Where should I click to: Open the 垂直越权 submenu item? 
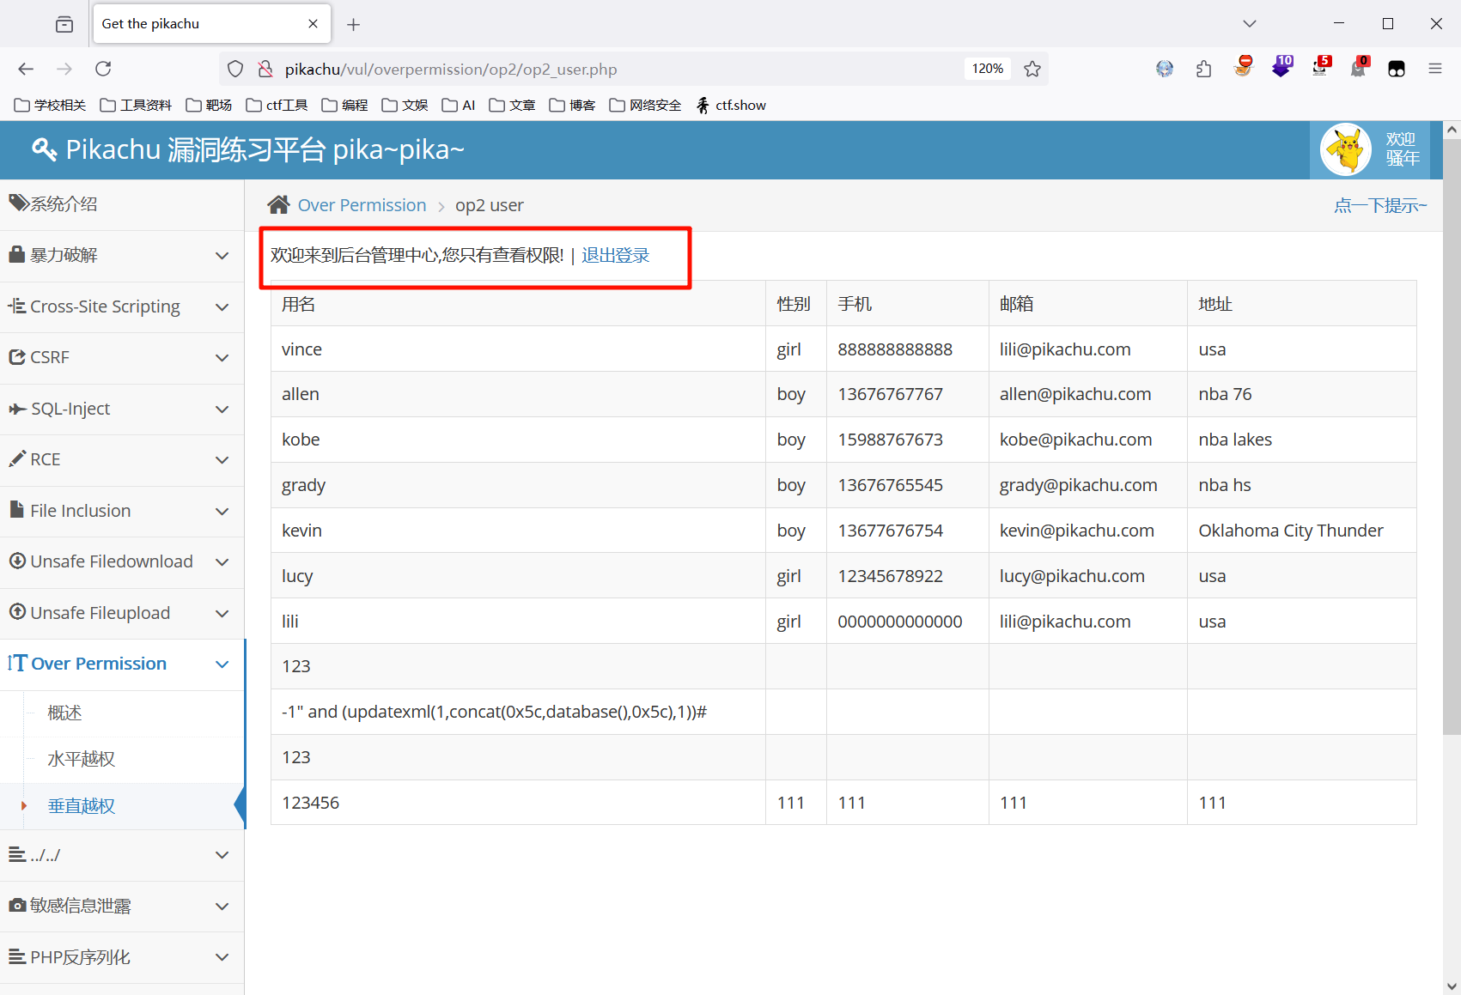tap(81, 806)
